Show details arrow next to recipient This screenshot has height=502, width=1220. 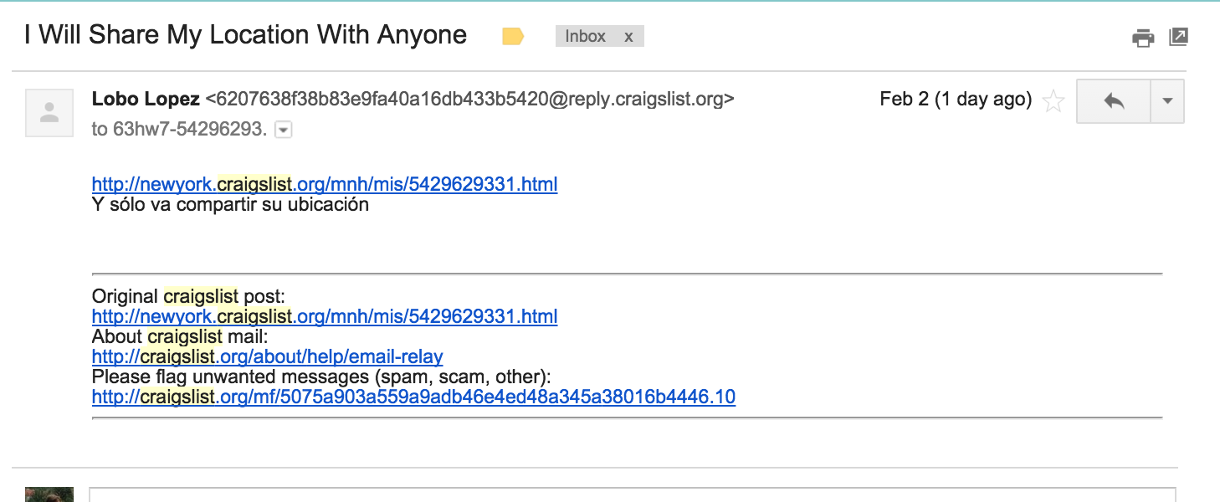284,130
